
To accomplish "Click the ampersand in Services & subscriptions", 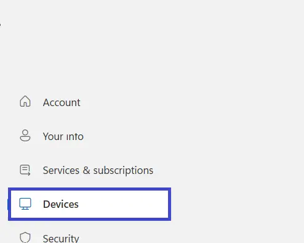I will [86, 170].
